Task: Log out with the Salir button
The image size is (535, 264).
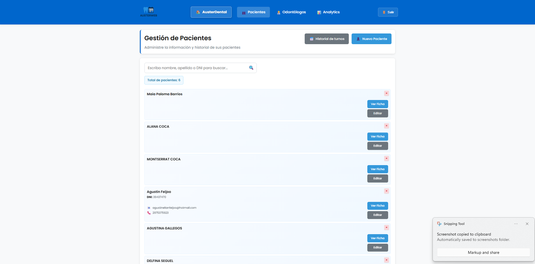Action: pyautogui.click(x=388, y=12)
